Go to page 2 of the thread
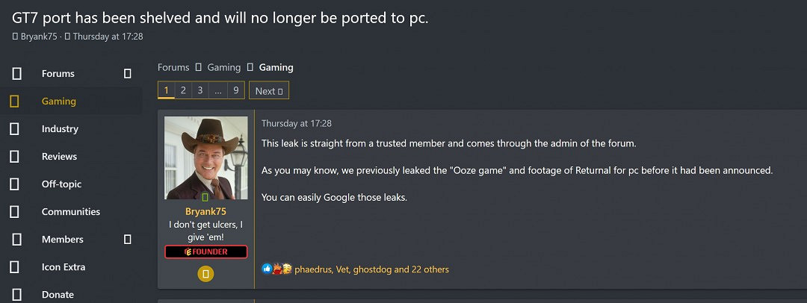 [x=183, y=90]
